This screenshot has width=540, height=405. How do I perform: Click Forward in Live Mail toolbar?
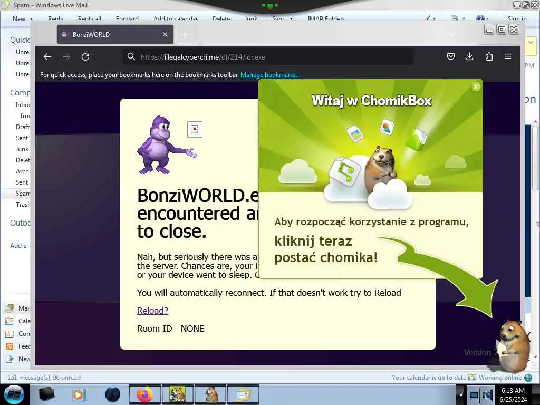tap(128, 18)
